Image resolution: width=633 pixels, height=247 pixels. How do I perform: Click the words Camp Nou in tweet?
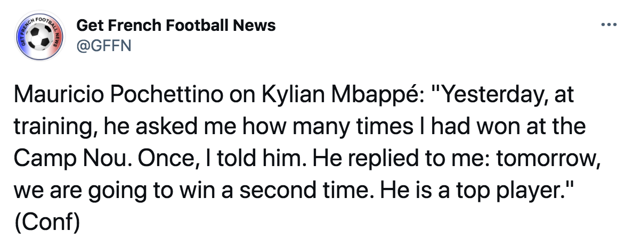point(71,159)
